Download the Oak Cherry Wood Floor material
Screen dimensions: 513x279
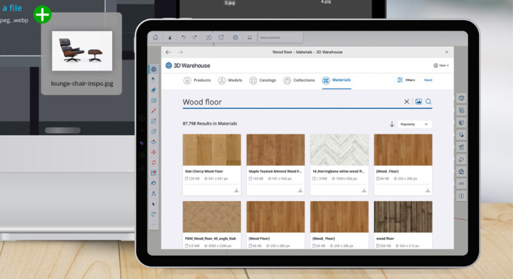pos(236,190)
